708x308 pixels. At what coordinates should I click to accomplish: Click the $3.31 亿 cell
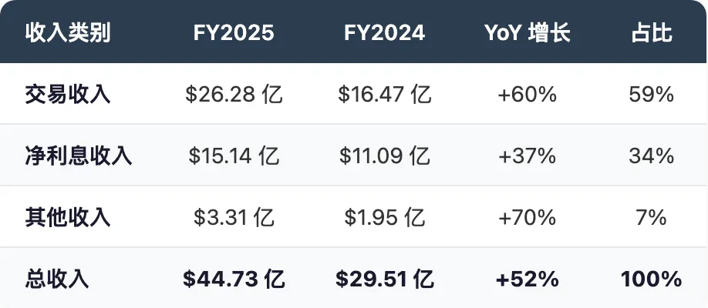[234, 217]
